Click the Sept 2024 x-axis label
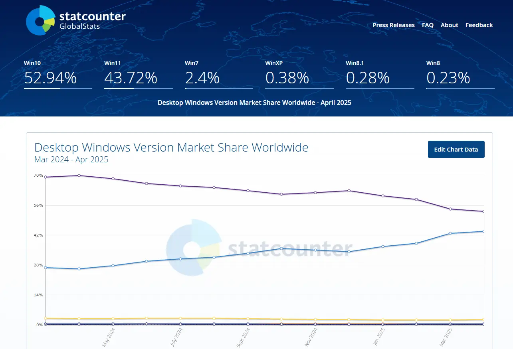This screenshot has width=513, height=349. click(x=243, y=337)
